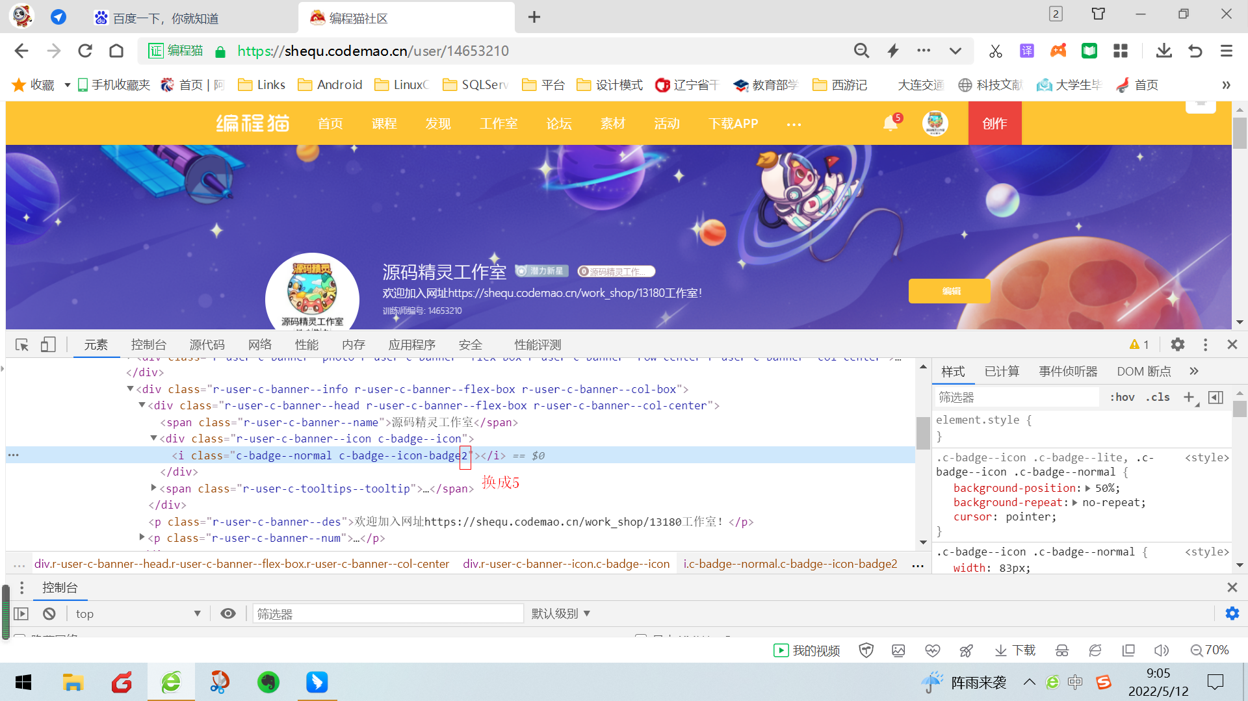Click the warnings count indicator

pos(1139,344)
